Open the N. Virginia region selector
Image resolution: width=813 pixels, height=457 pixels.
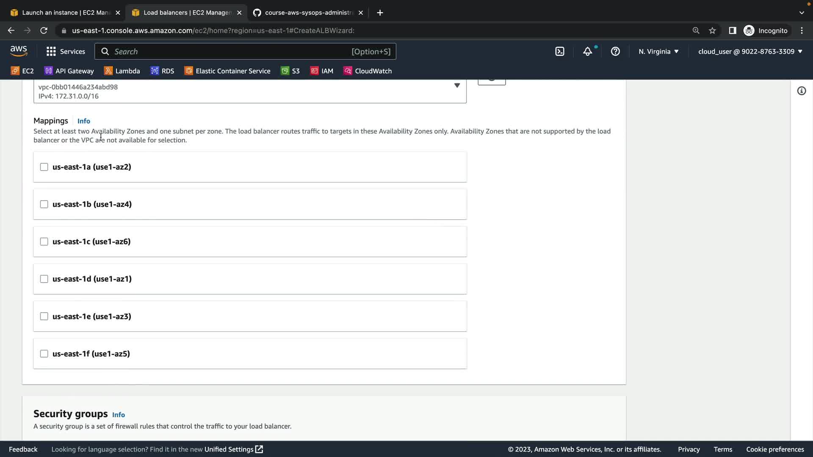(x=658, y=52)
